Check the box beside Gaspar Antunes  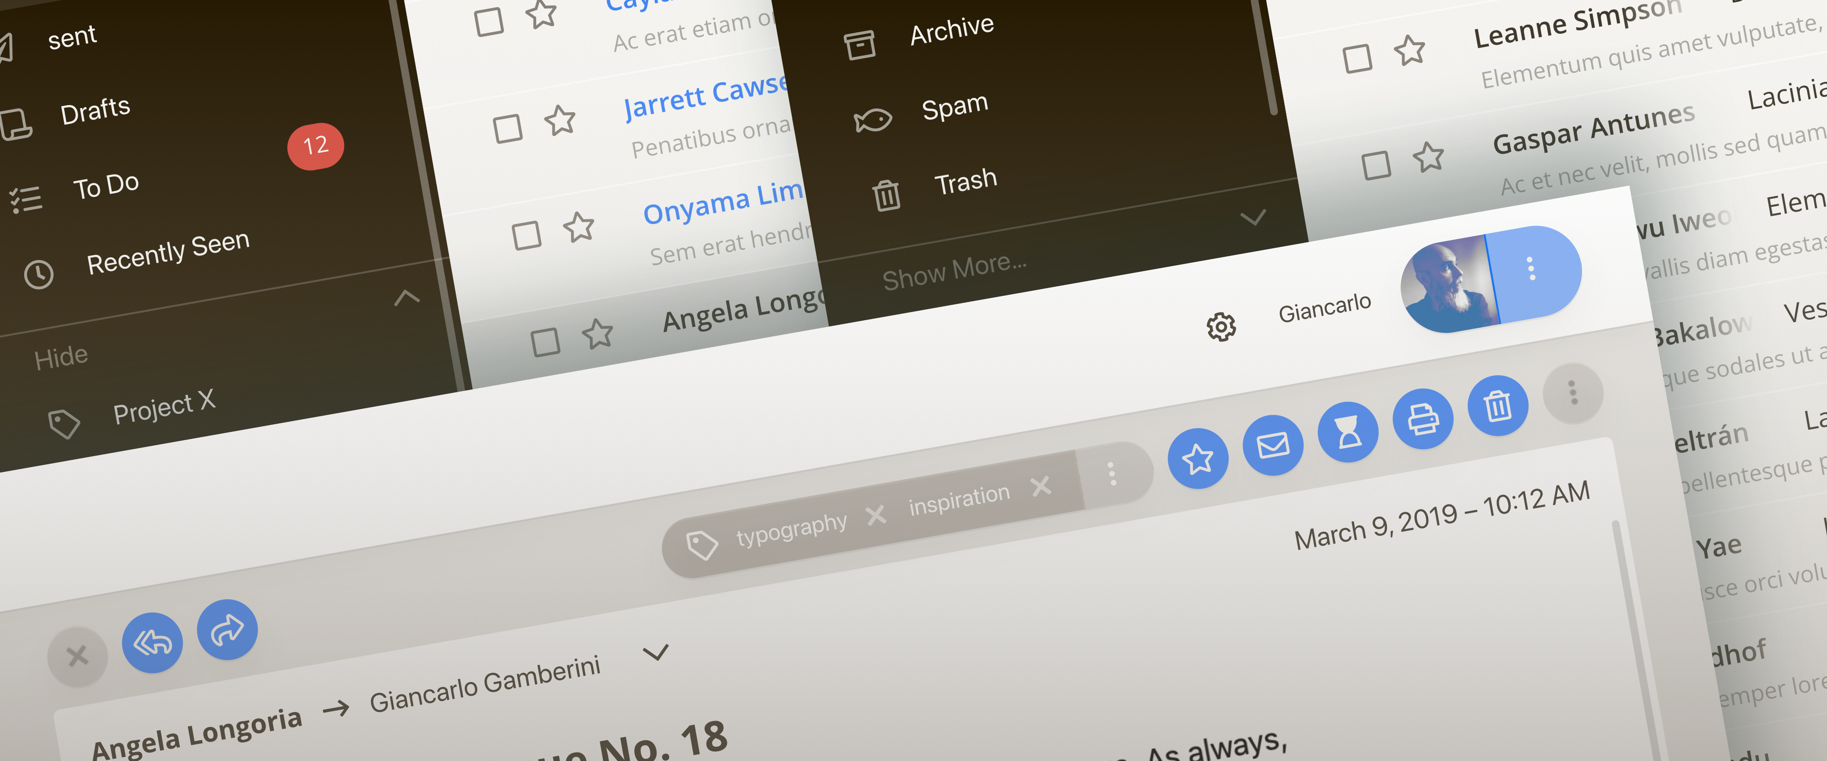[1376, 165]
